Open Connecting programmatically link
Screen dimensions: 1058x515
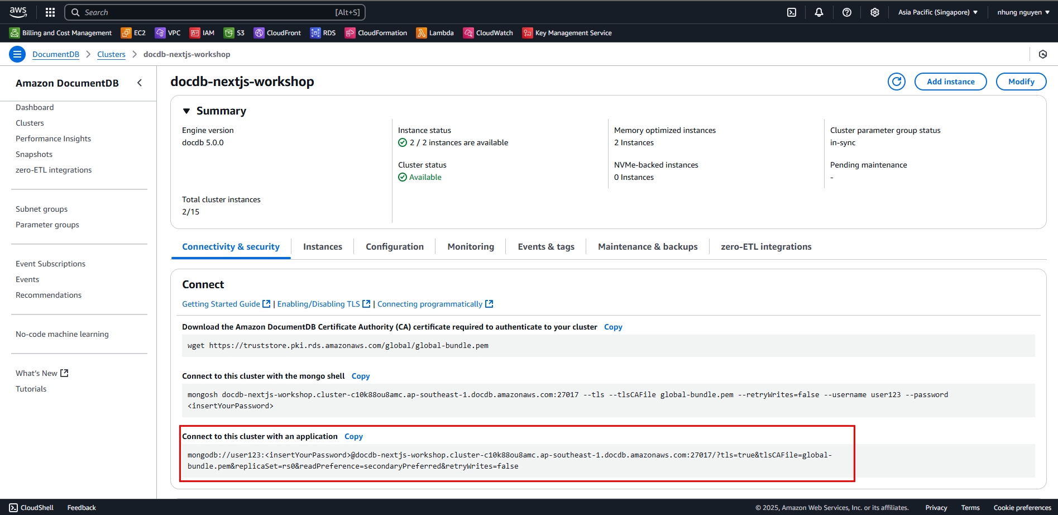(435, 304)
